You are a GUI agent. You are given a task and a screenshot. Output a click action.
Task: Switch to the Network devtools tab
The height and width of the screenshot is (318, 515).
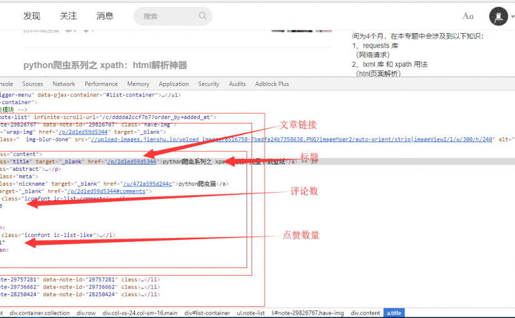click(x=64, y=84)
